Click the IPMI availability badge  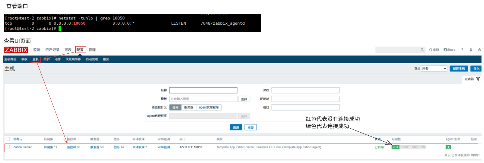click(x=422, y=147)
